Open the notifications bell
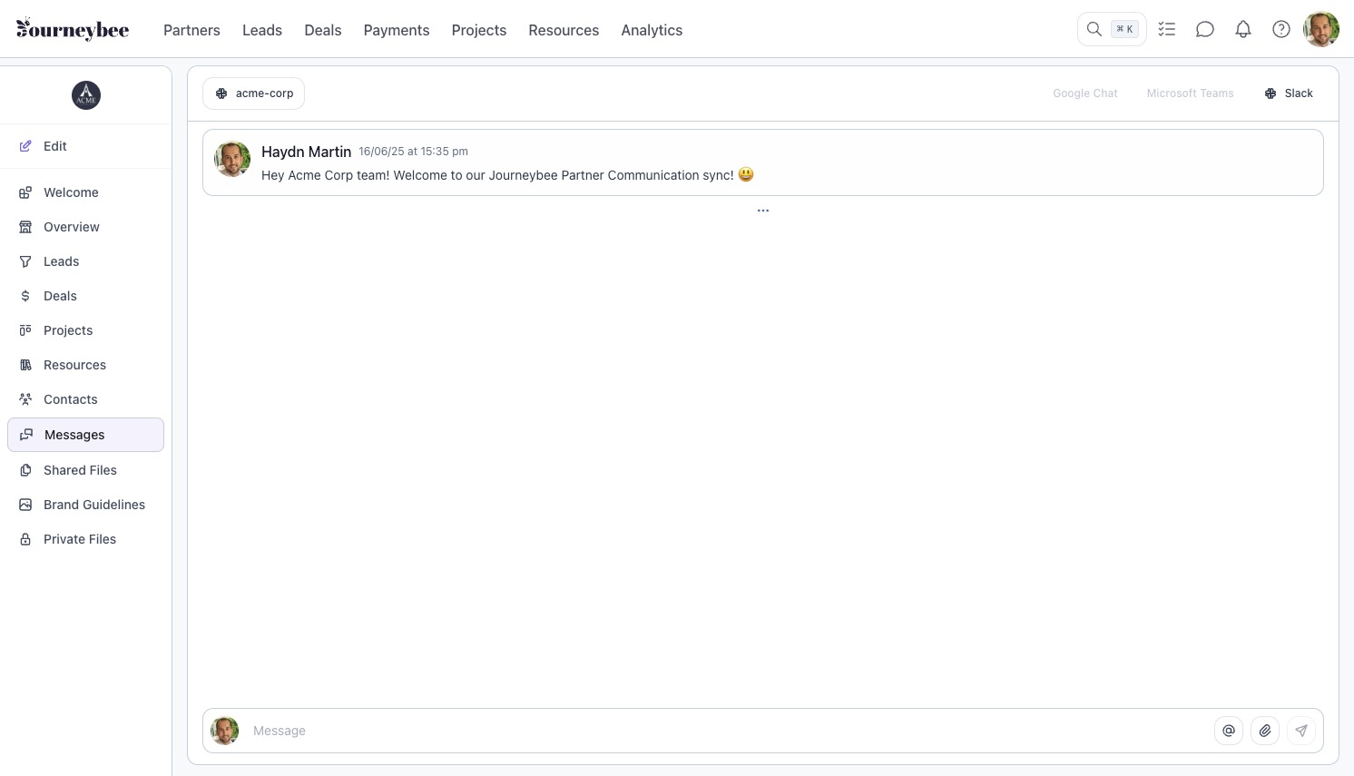The height and width of the screenshot is (776, 1354). pyautogui.click(x=1243, y=29)
